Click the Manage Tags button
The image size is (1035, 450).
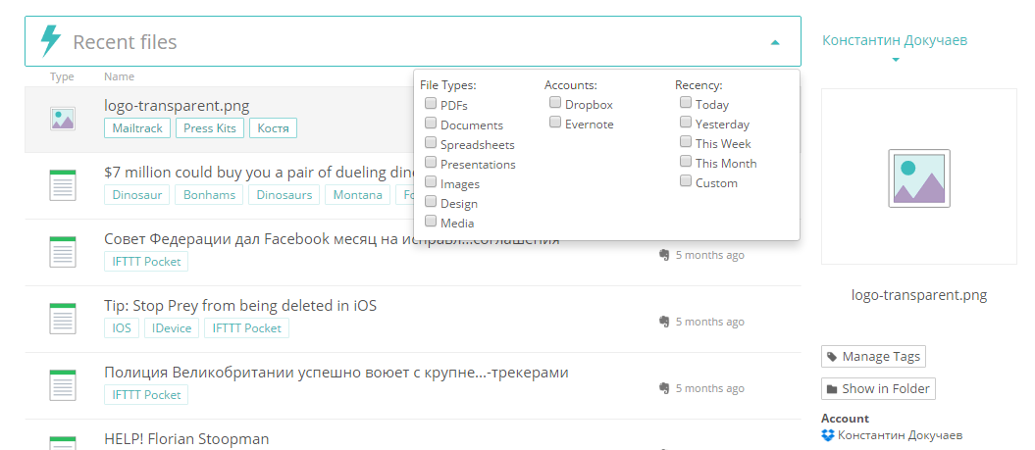coord(873,356)
